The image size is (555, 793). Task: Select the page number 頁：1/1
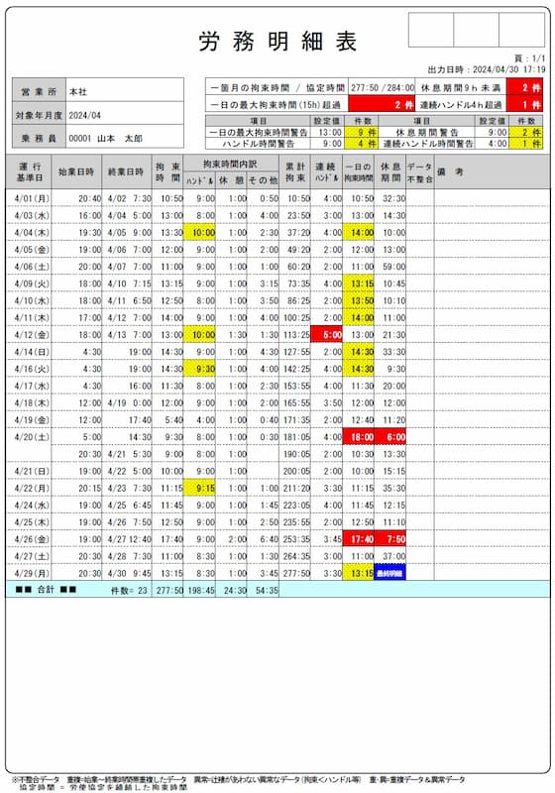[529, 58]
